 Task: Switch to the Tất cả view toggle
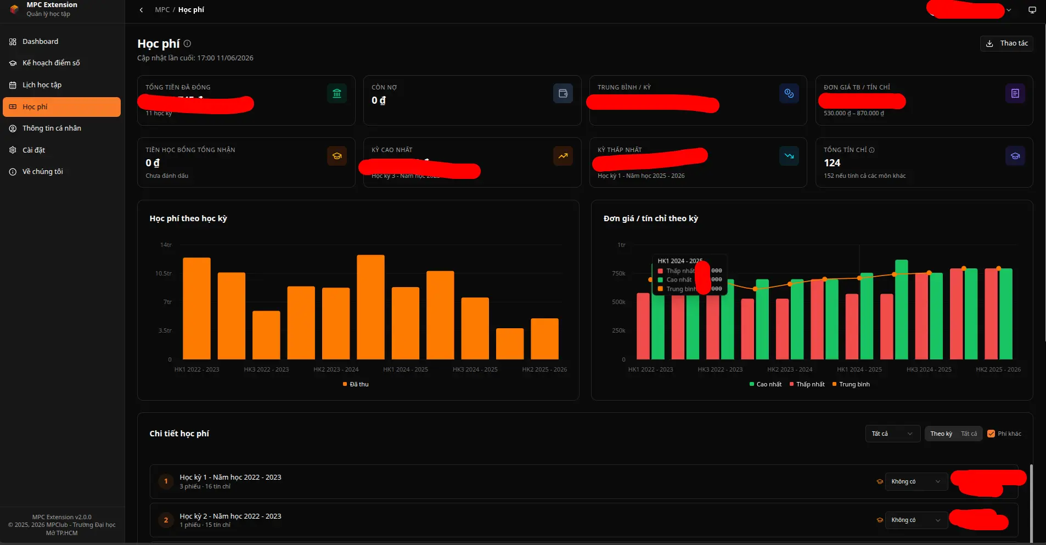pyautogui.click(x=969, y=434)
